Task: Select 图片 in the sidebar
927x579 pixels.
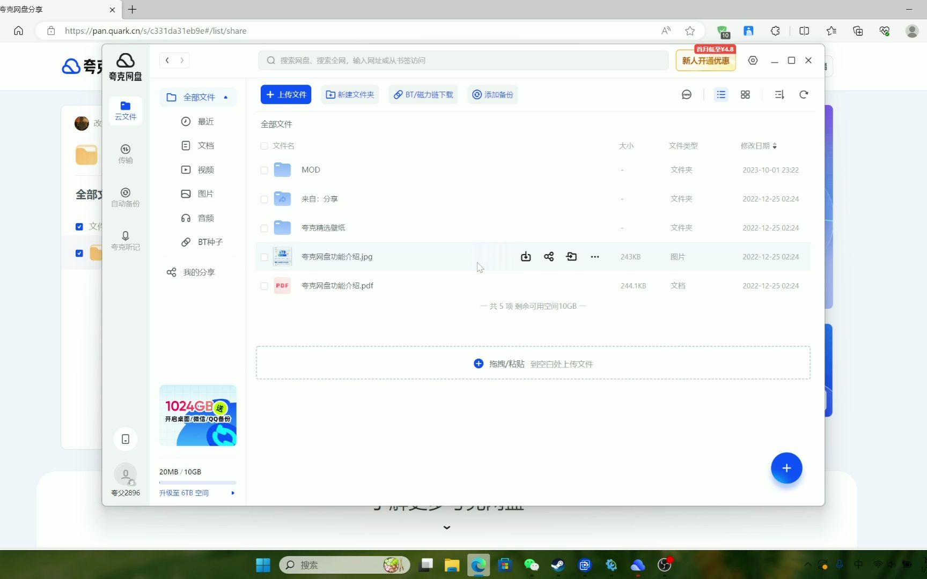Action: click(197, 194)
